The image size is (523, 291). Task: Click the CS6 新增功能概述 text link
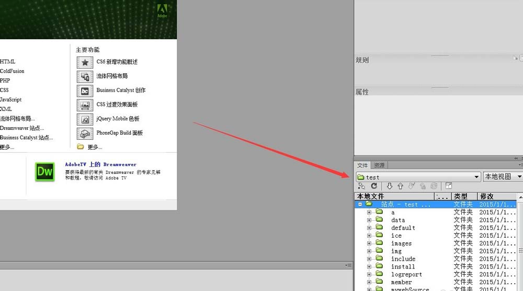click(x=117, y=62)
